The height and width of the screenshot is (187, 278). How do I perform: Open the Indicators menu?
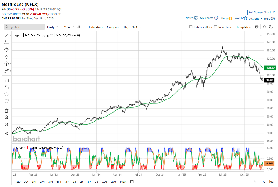96,27
